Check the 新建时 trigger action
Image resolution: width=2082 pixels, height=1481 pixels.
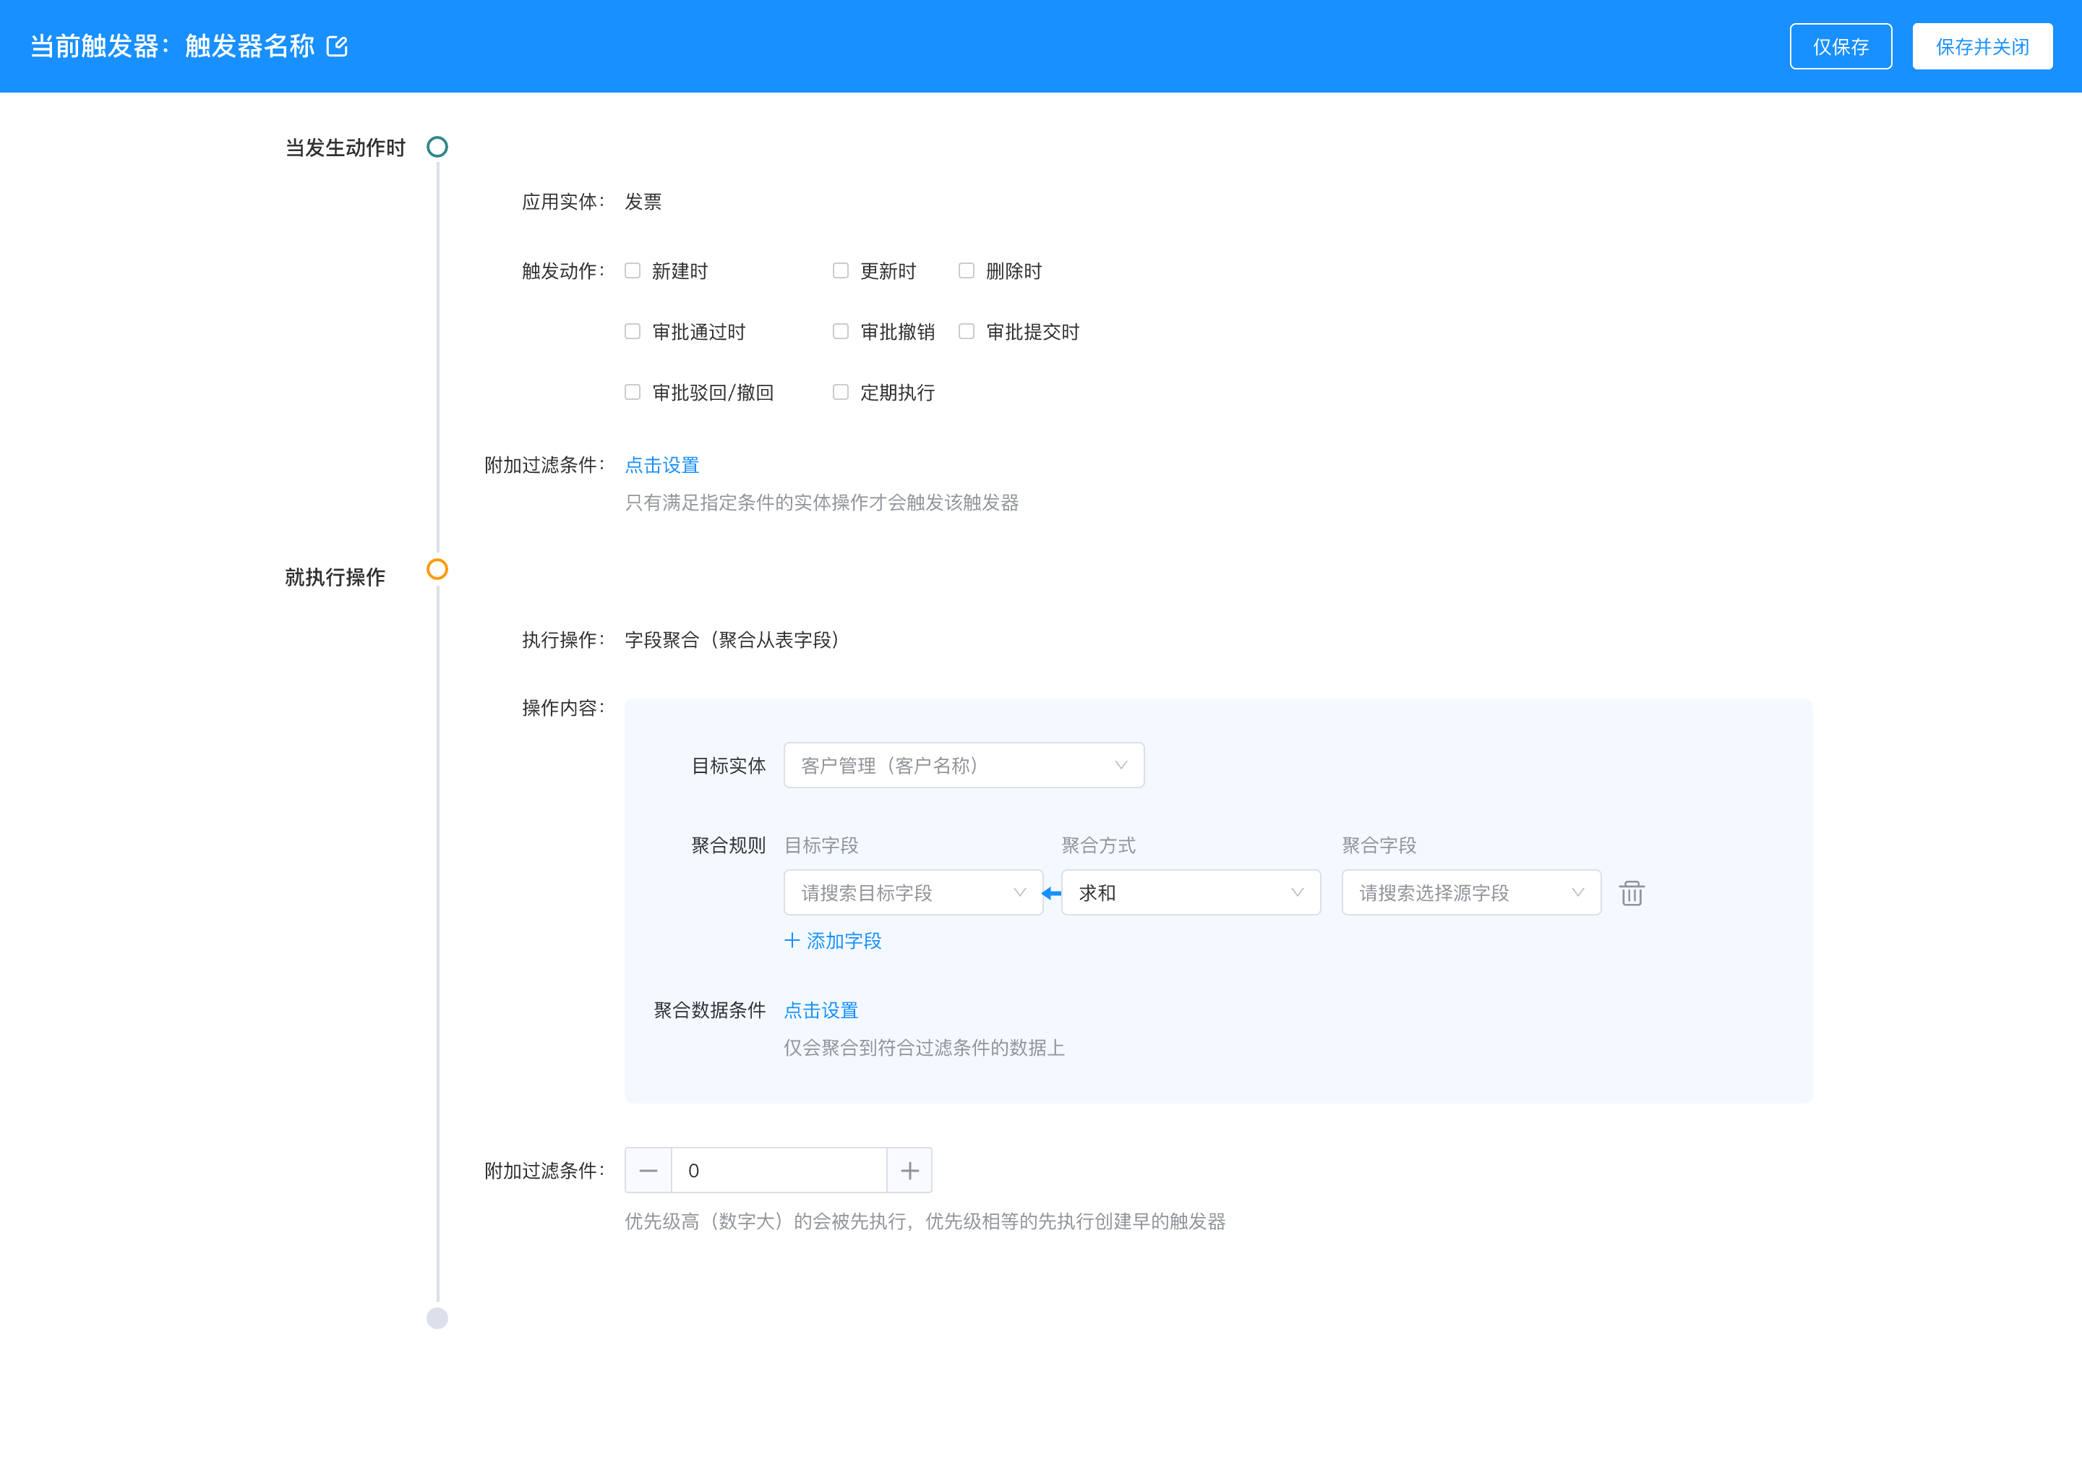(x=633, y=270)
